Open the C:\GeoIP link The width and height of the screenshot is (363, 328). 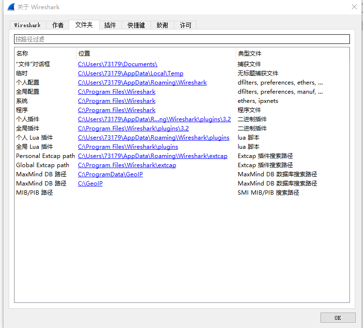(x=91, y=184)
